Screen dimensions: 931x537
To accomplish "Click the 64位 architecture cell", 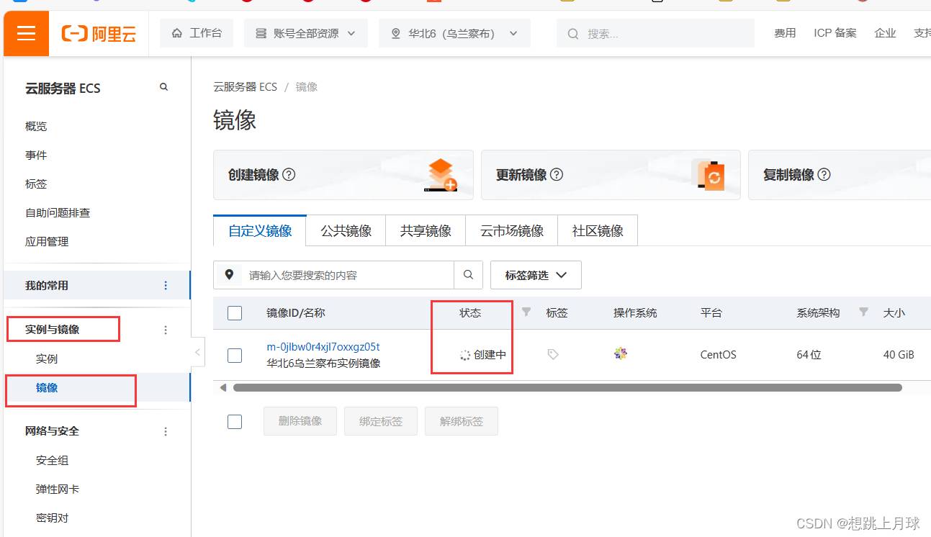I will click(x=809, y=355).
